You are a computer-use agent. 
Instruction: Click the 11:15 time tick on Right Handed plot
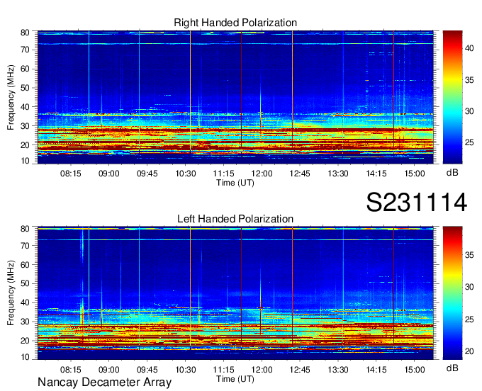223,174
